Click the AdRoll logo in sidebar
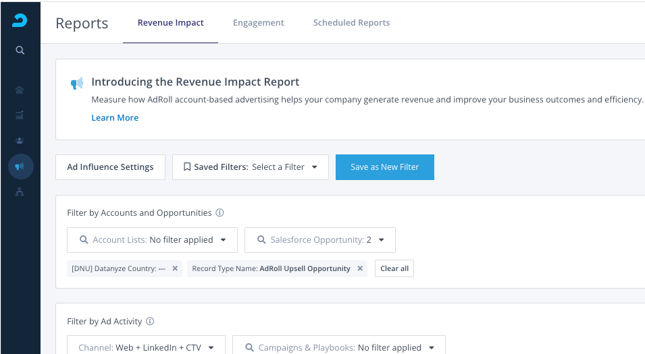 tap(20, 21)
